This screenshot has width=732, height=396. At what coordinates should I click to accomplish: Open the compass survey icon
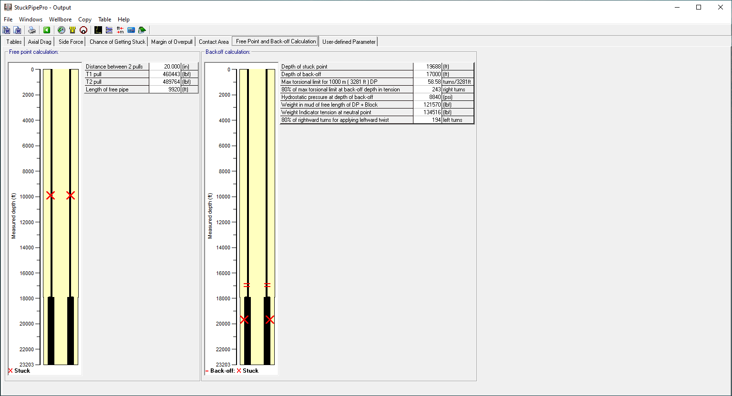tap(62, 30)
